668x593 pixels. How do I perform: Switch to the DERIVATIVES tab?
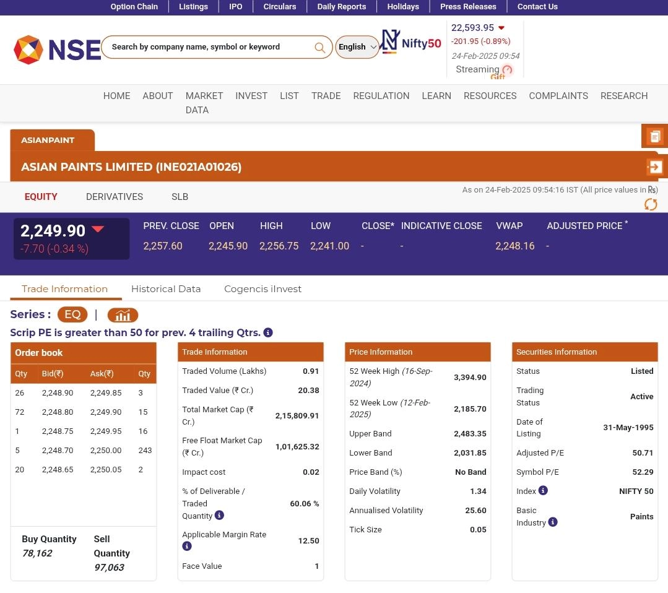115,197
